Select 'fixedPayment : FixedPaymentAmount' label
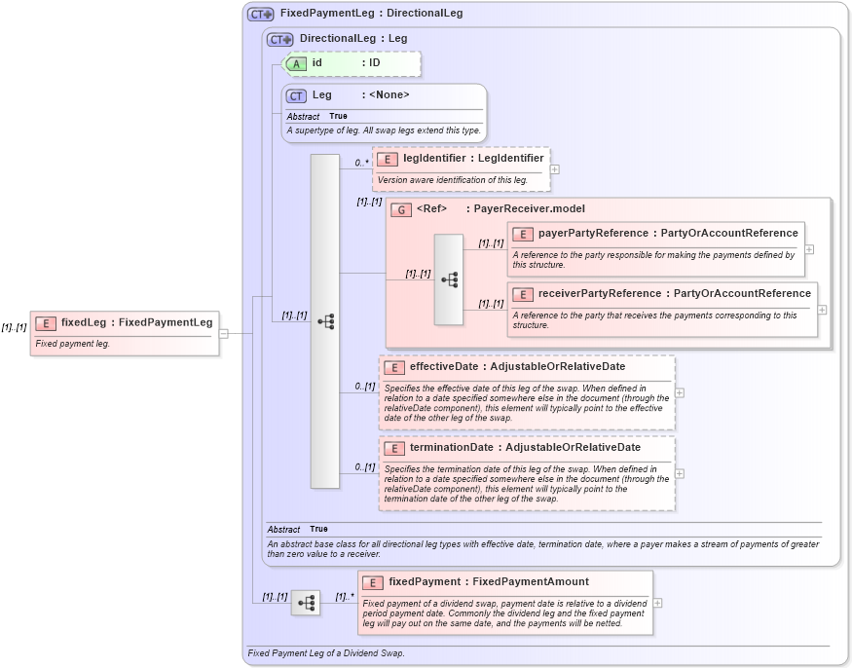 [x=489, y=582]
